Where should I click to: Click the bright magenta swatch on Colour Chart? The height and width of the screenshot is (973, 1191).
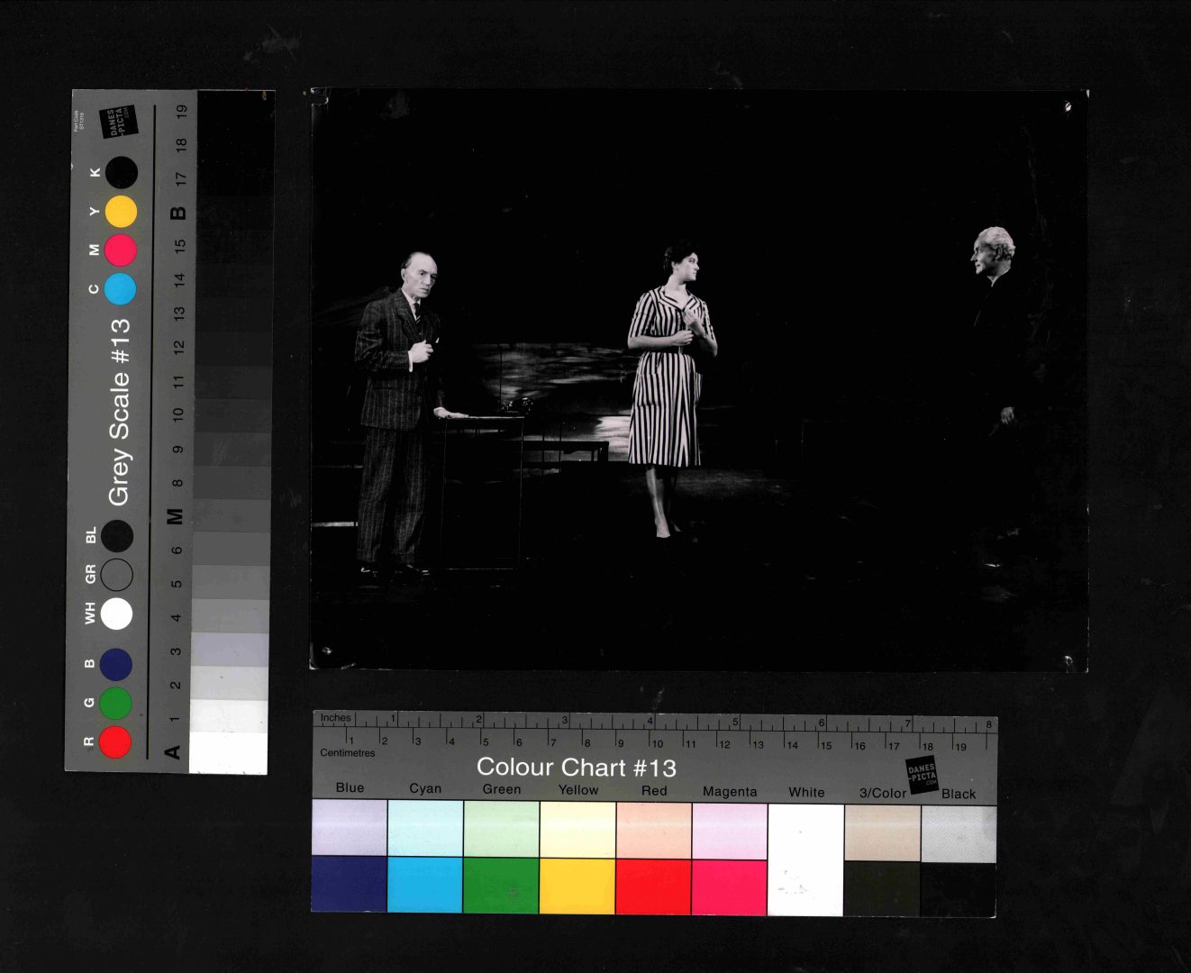[x=729, y=886]
